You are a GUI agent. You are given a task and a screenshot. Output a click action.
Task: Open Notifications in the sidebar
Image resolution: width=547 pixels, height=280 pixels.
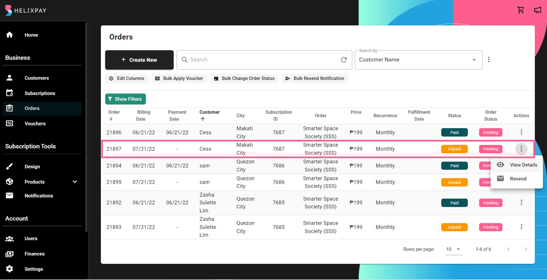click(x=39, y=196)
